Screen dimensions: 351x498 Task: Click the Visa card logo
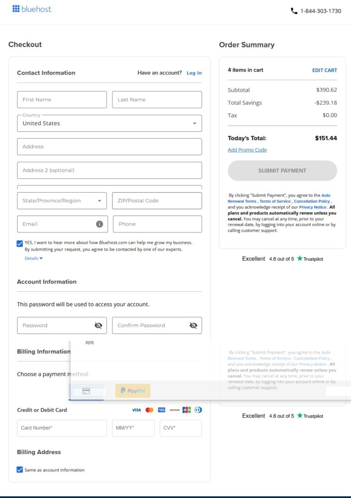click(137, 410)
